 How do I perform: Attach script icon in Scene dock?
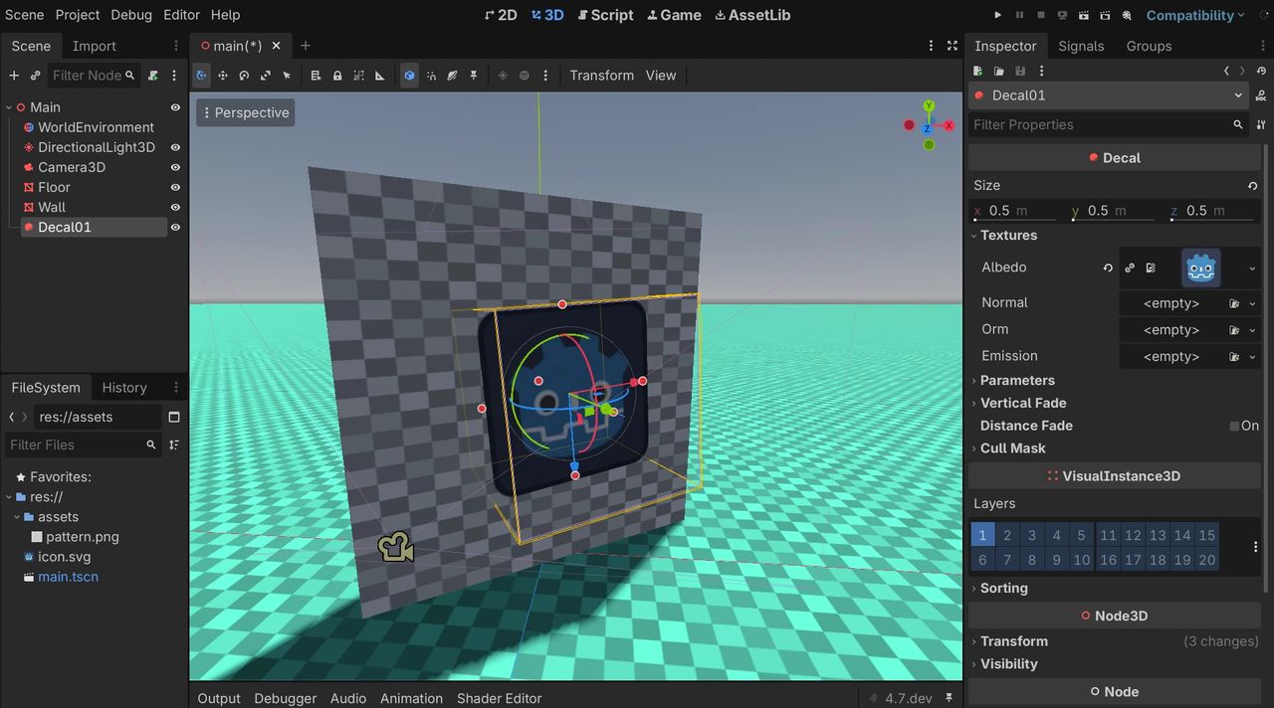pos(153,76)
